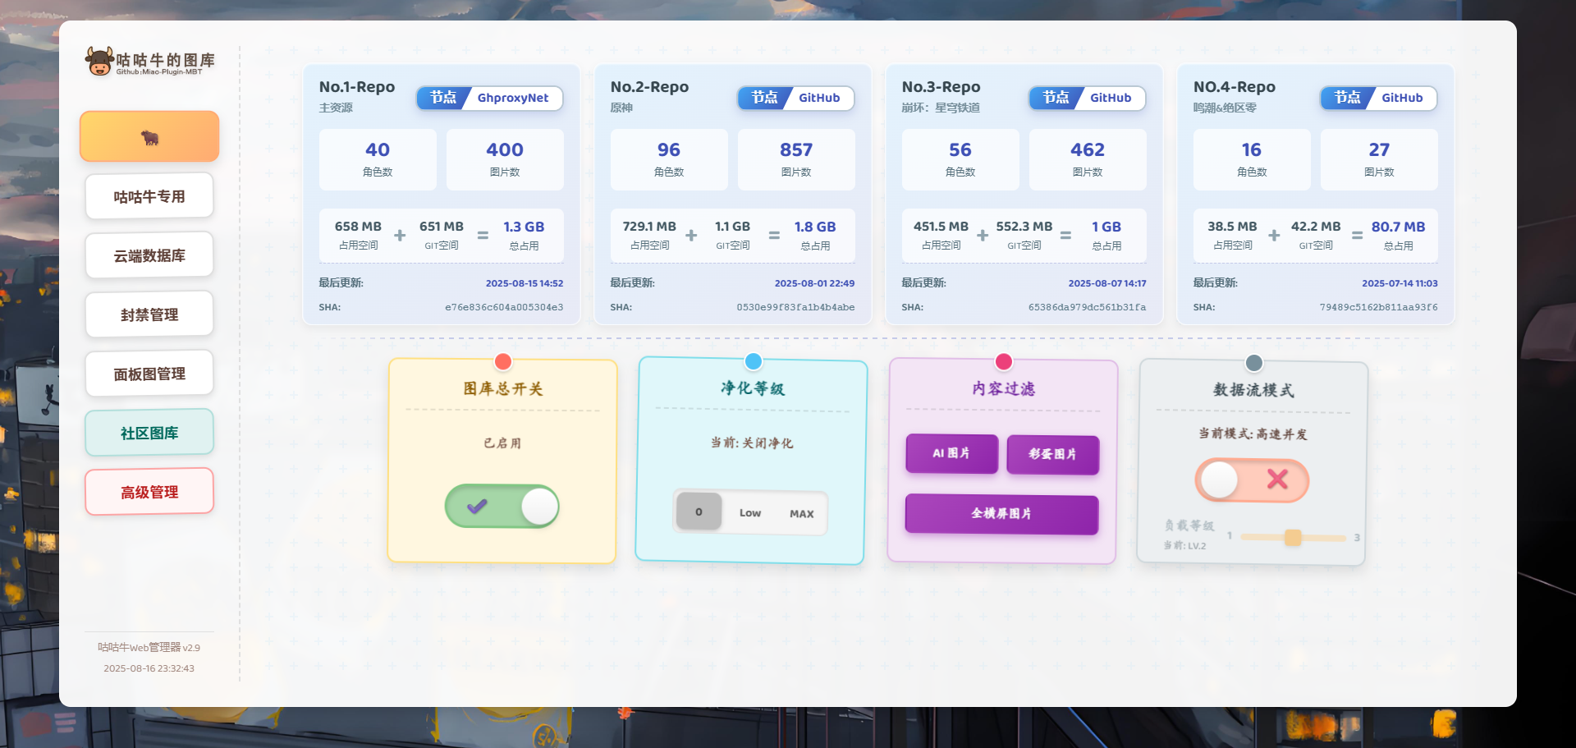1576x748 pixels.
Task: Click the 已启用 status label
Action: pos(502,443)
